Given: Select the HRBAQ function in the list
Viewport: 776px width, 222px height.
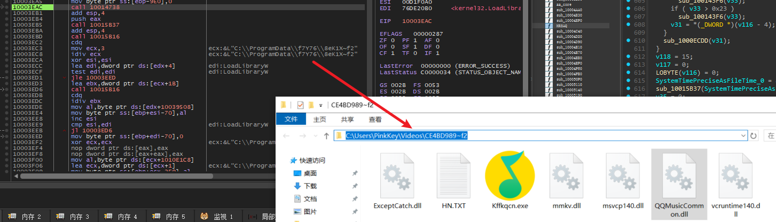Looking at the screenshot, I should coord(561,26).
